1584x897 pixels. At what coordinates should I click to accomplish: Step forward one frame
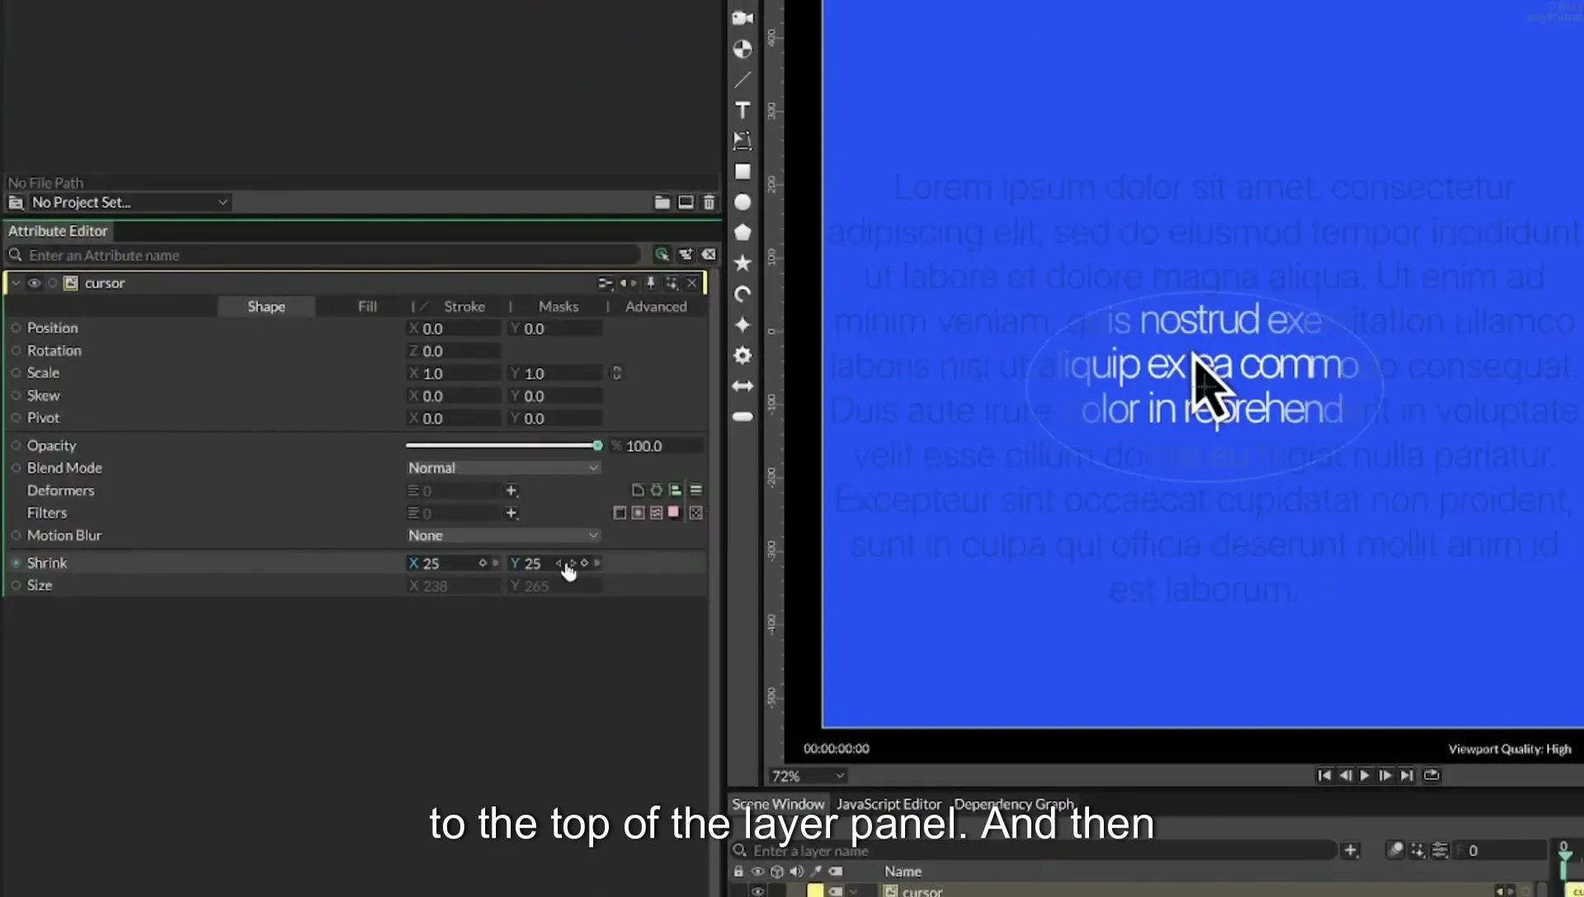point(1385,775)
